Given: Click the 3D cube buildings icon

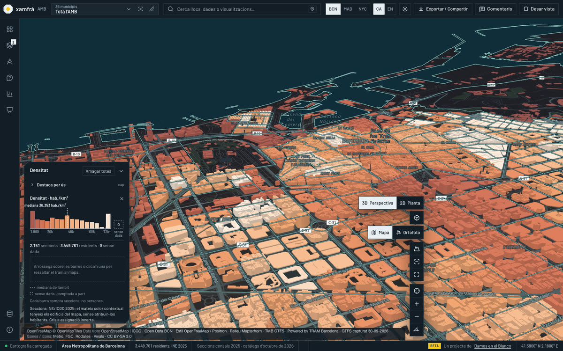Looking at the screenshot, I should [416, 218].
